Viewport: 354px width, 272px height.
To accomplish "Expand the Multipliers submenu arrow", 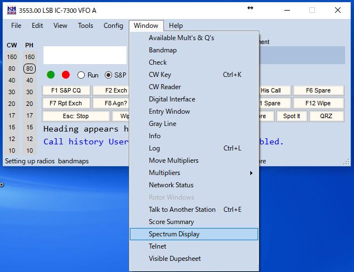I will (x=251, y=173).
